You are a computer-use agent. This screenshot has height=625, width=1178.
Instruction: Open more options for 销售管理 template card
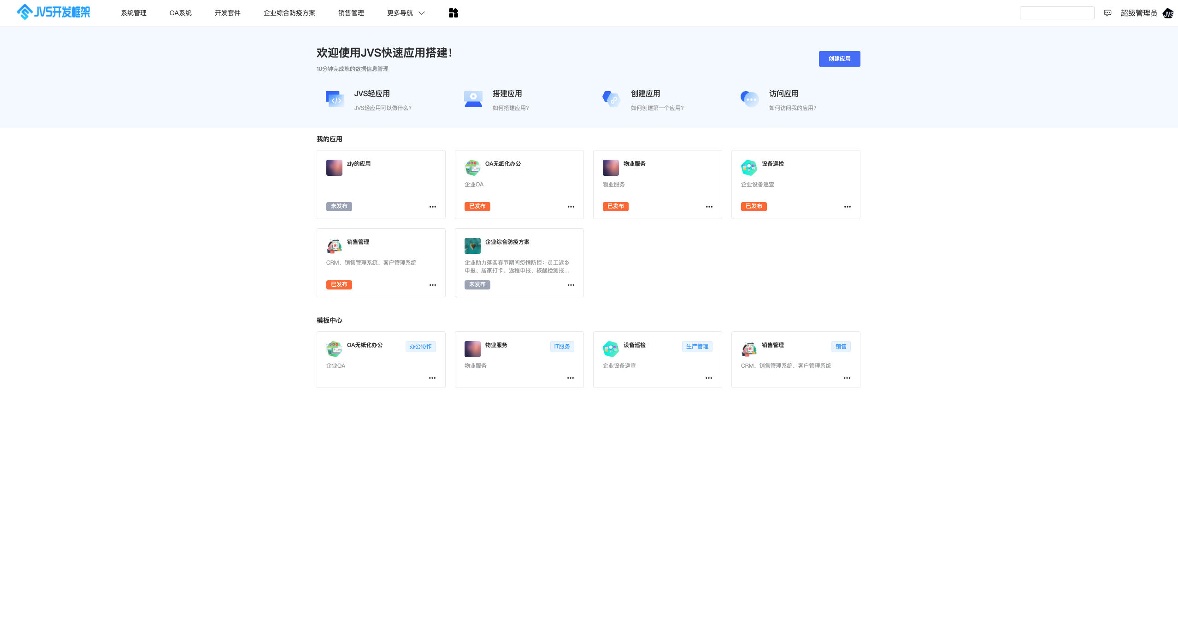tap(847, 378)
